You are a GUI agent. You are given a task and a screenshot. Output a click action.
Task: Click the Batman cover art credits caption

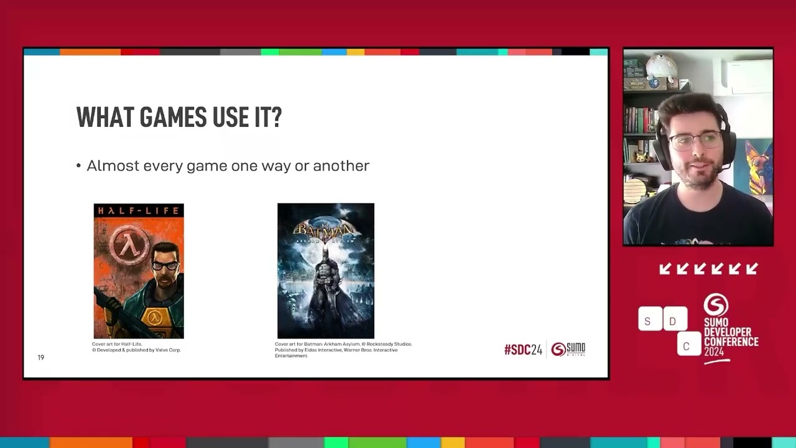343,350
